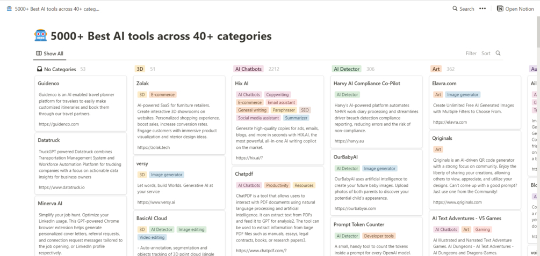Click the search magnifier icon in top bar

click(x=455, y=9)
